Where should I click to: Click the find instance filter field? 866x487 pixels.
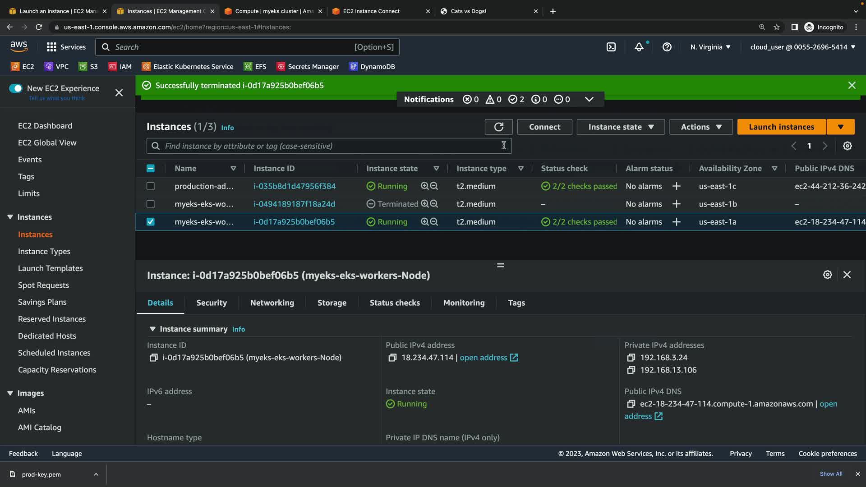click(329, 146)
